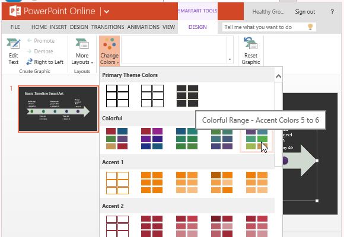
Task: Click the SmartArt right-middle resize handle
Action: pos(317,161)
